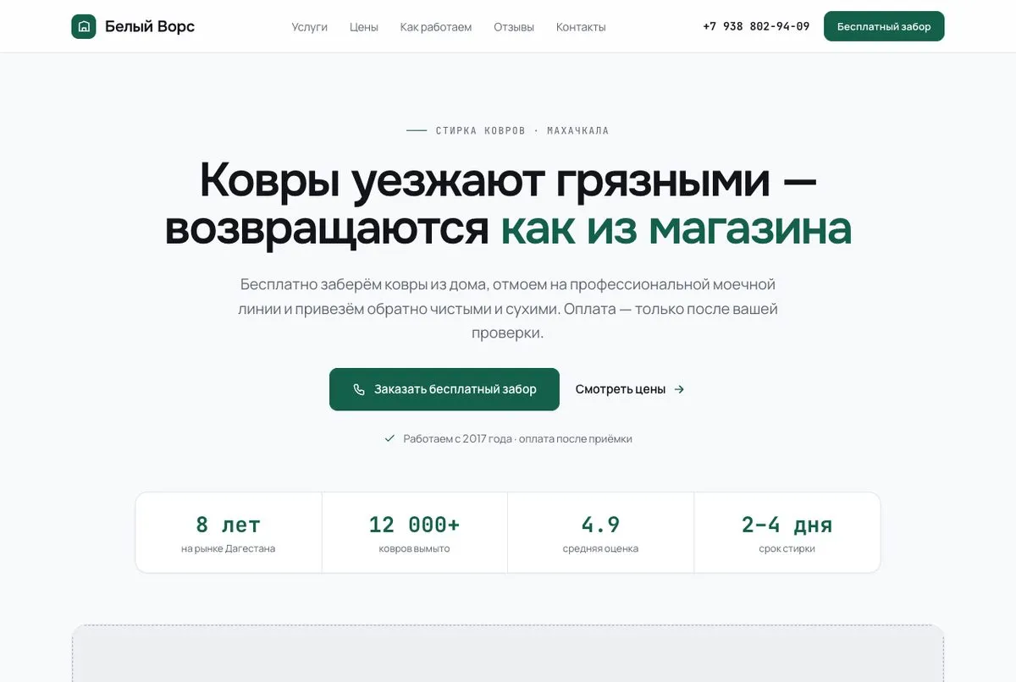This screenshot has width=1016, height=682.
Task: Click the срок стирки caption
Action: pos(787,548)
